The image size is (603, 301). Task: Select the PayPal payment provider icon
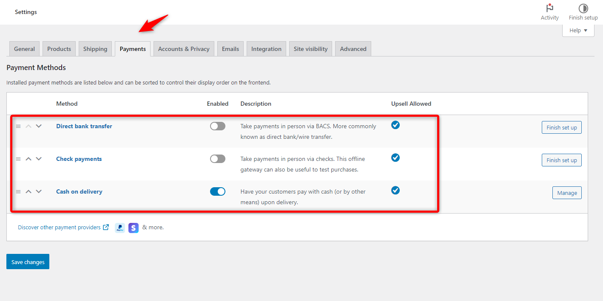pos(119,228)
